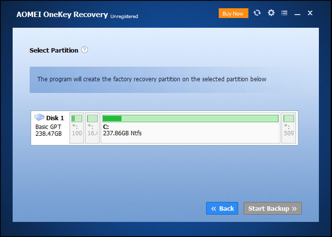The image size is (332, 237).
Task: Click the AOMEI OneKey Recovery title
Action: (x=62, y=15)
